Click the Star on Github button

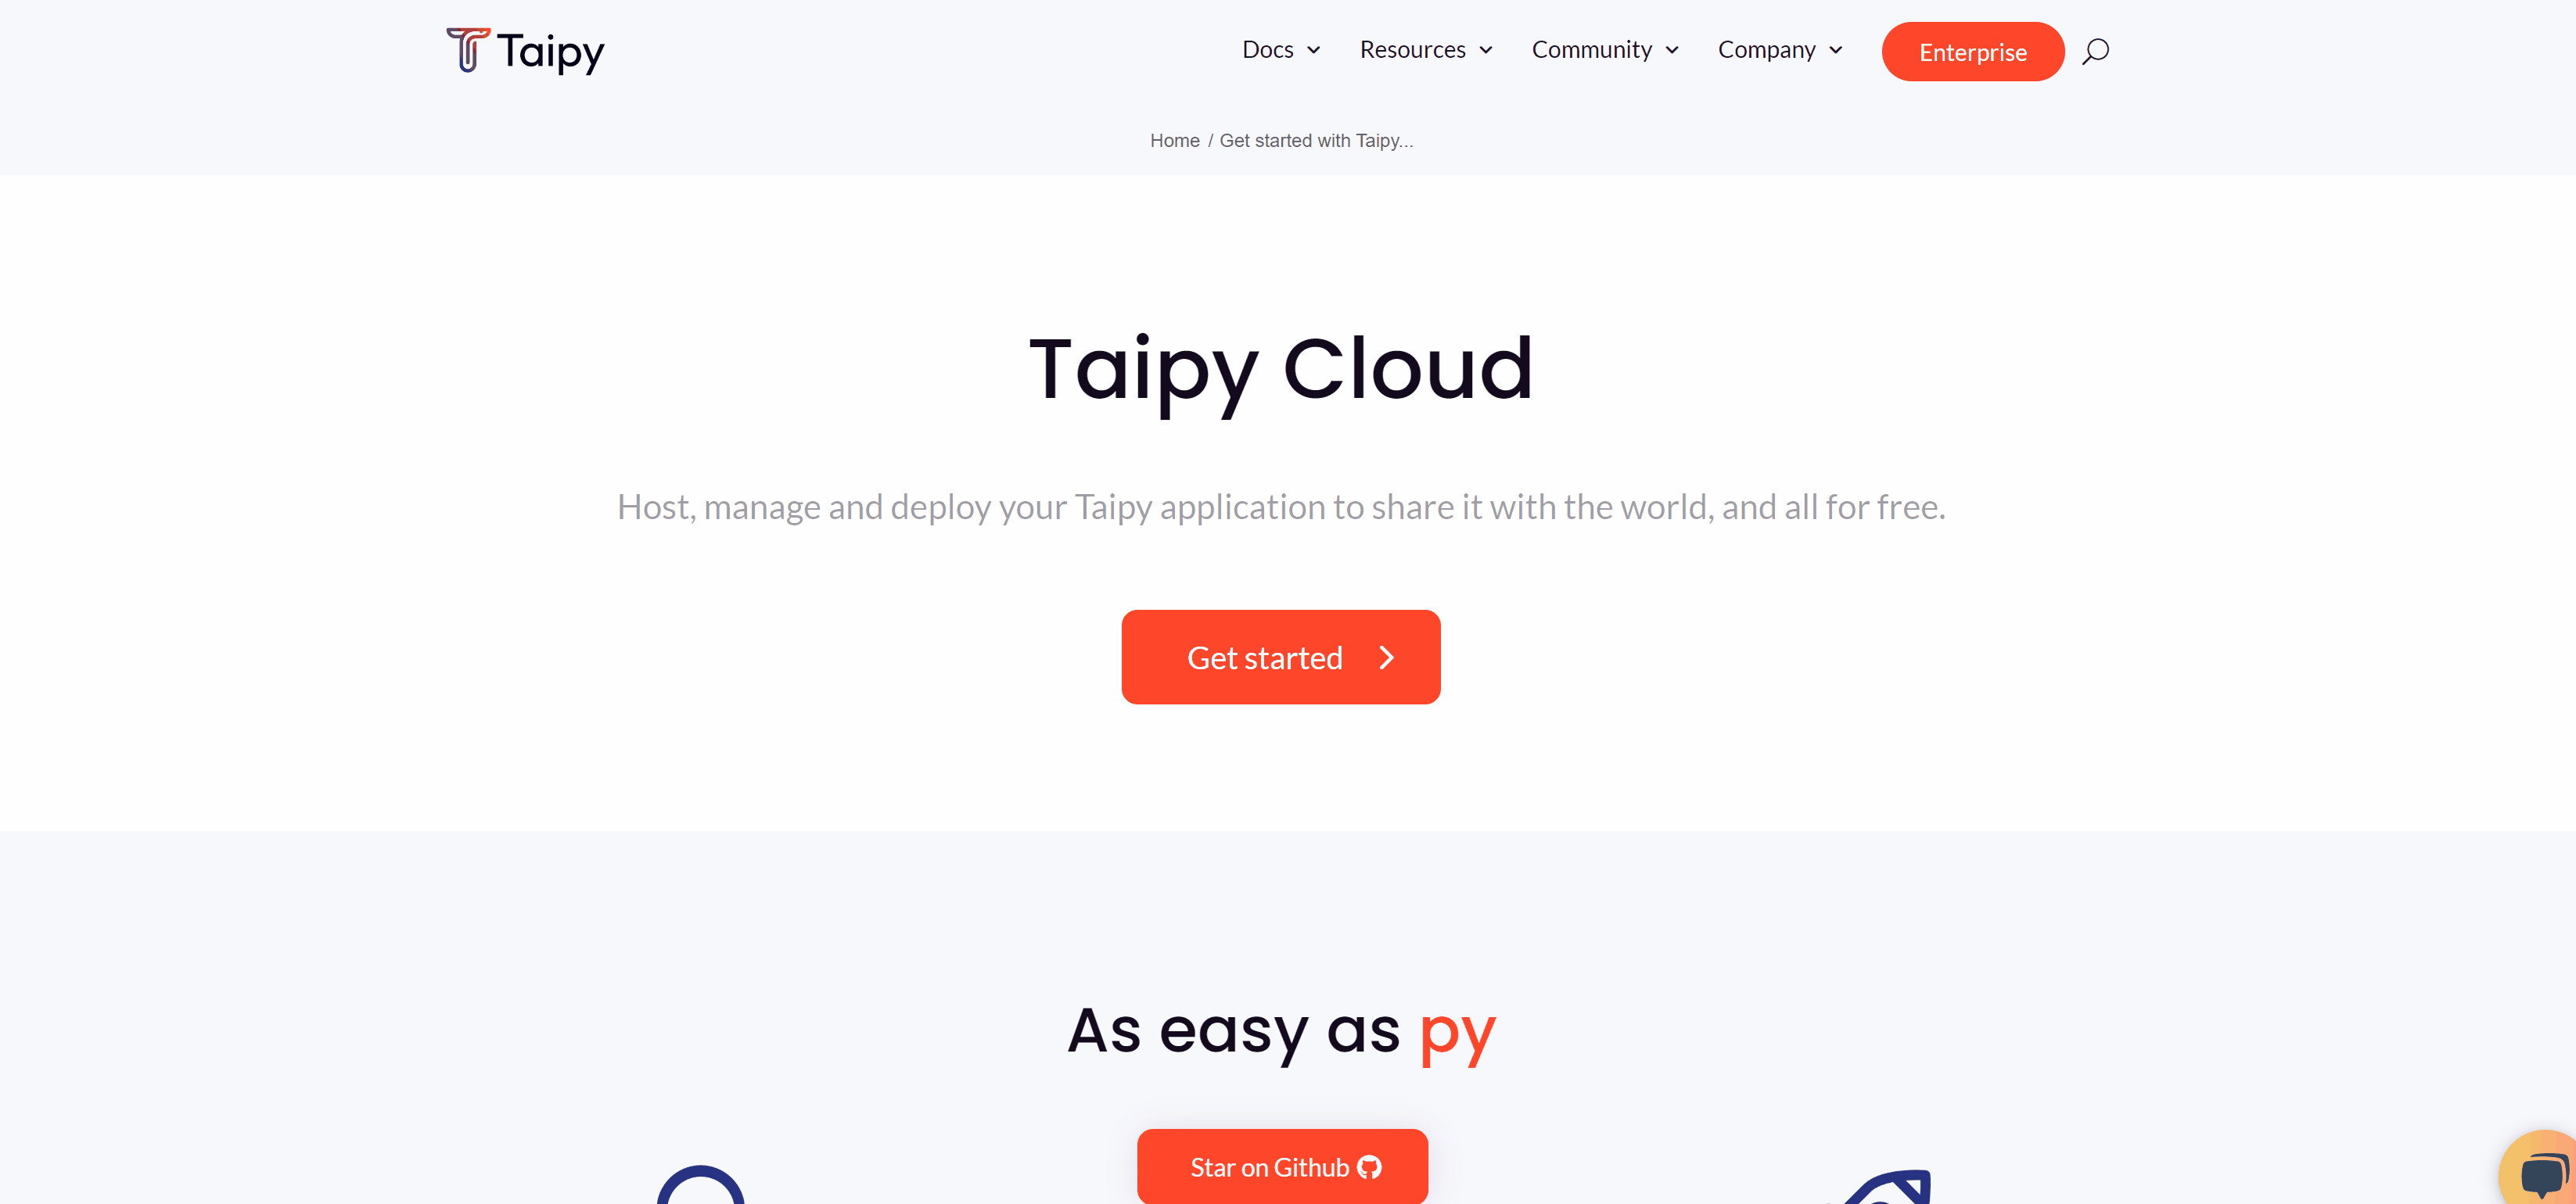[1283, 1168]
